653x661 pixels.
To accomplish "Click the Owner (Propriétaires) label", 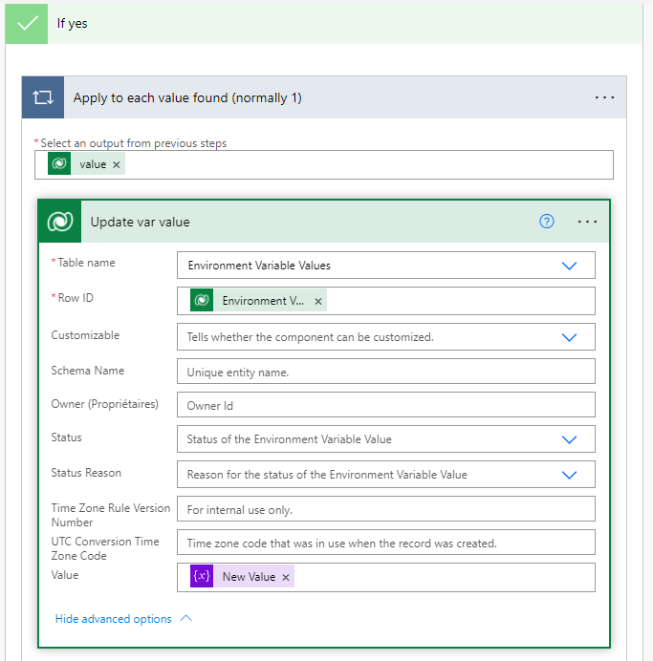I will (x=104, y=404).
